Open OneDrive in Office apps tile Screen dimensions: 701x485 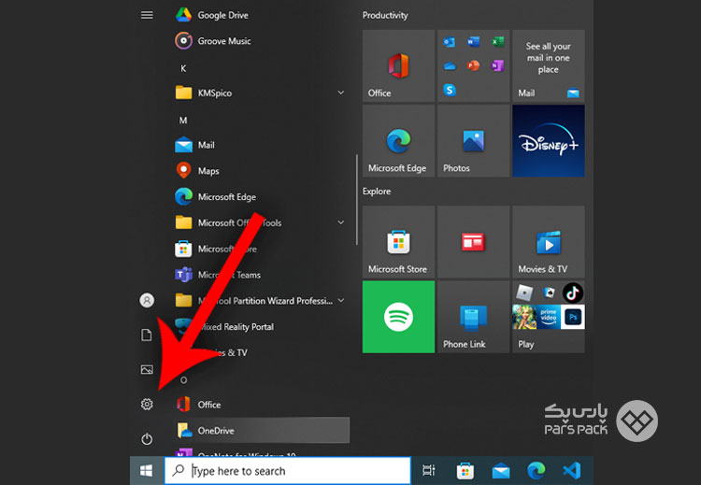click(x=450, y=66)
